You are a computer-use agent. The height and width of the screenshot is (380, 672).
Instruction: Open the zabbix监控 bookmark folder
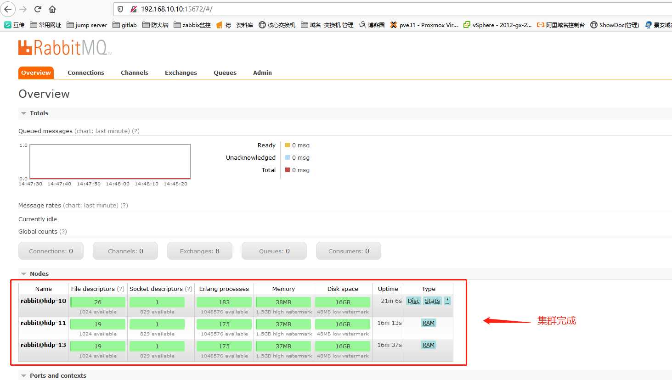(192, 25)
